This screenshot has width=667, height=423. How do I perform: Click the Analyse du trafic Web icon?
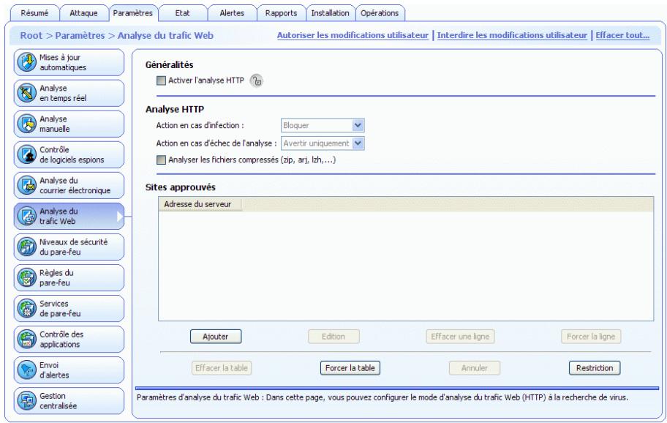[x=27, y=216]
